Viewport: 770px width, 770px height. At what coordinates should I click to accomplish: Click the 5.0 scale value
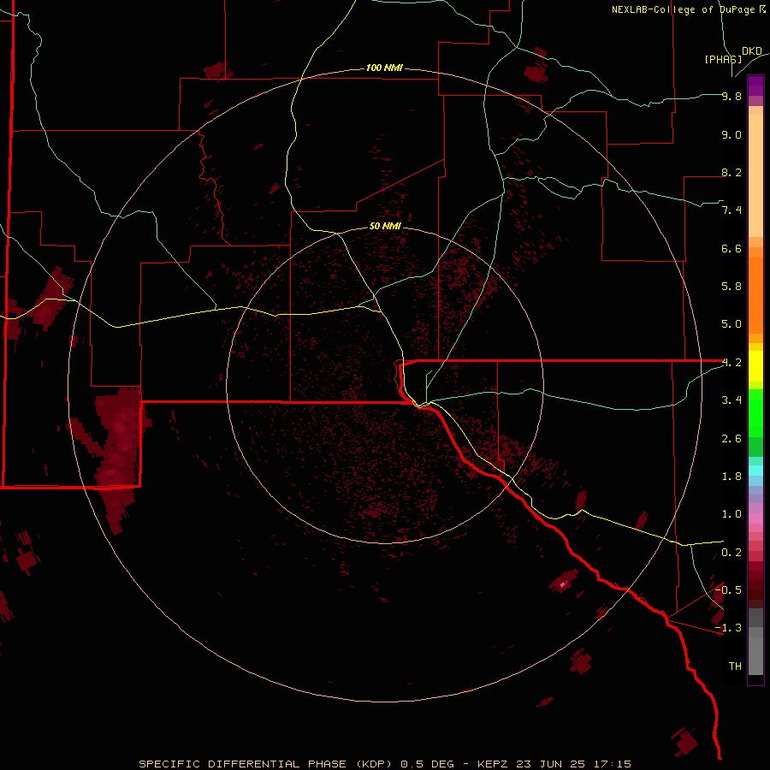point(731,324)
